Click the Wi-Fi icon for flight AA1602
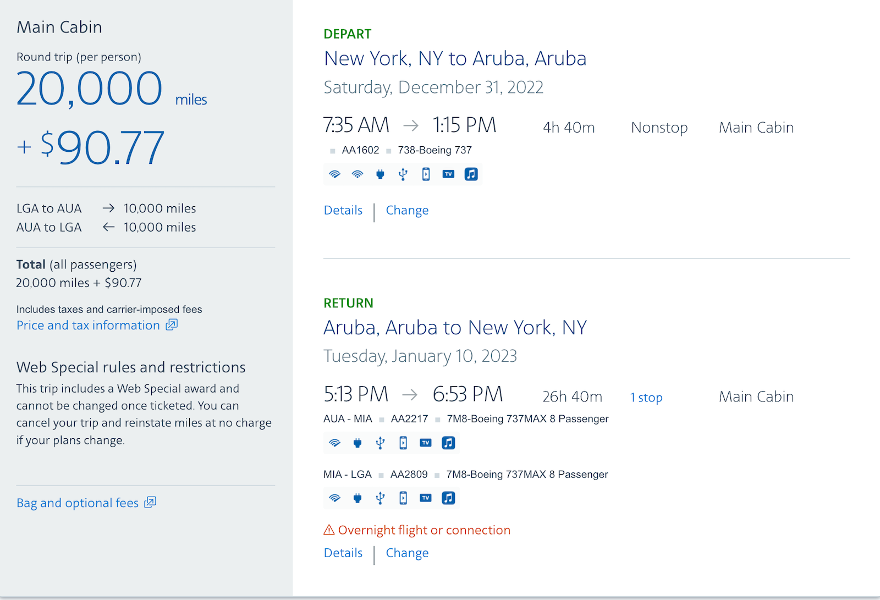The height and width of the screenshot is (600, 880). click(334, 174)
